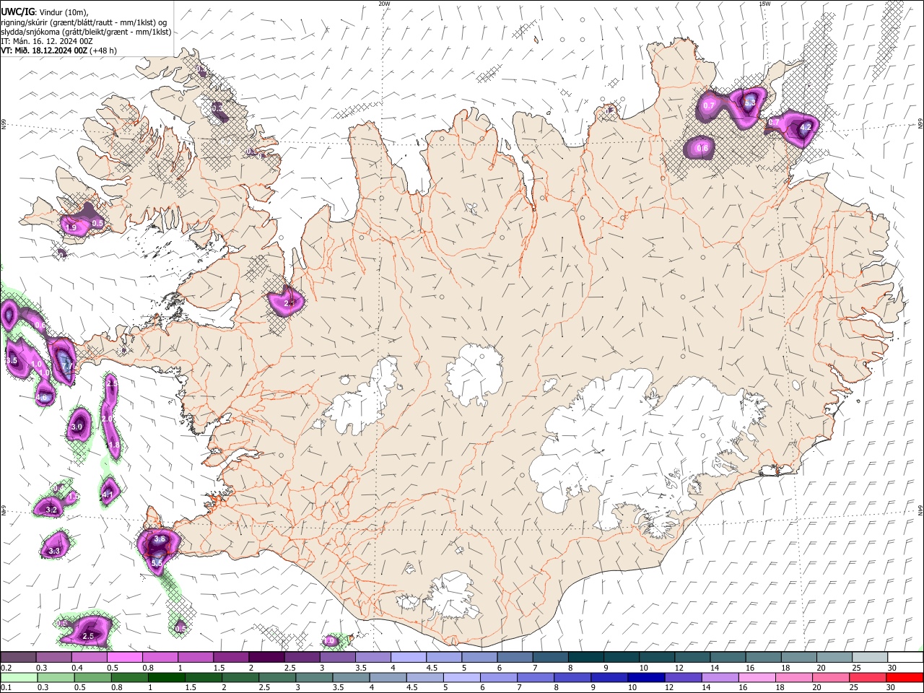Pick the lavender 4–4.5 snow legend swatch
The image size is (924, 693).
[x=409, y=658]
